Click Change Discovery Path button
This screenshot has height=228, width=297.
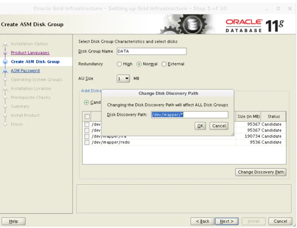(261, 172)
